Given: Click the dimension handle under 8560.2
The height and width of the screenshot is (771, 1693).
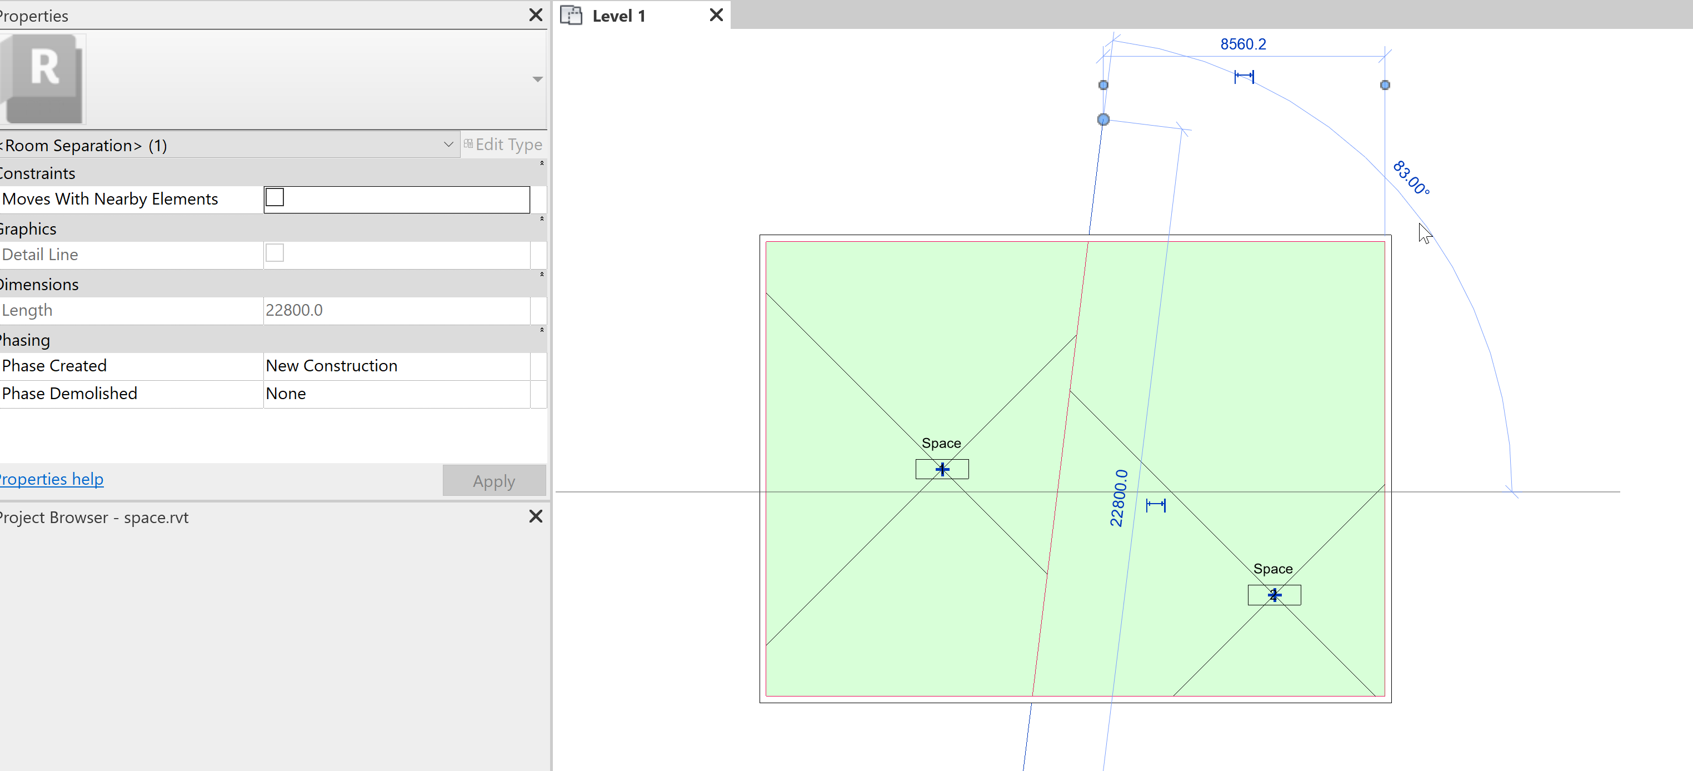Looking at the screenshot, I should (x=1244, y=76).
